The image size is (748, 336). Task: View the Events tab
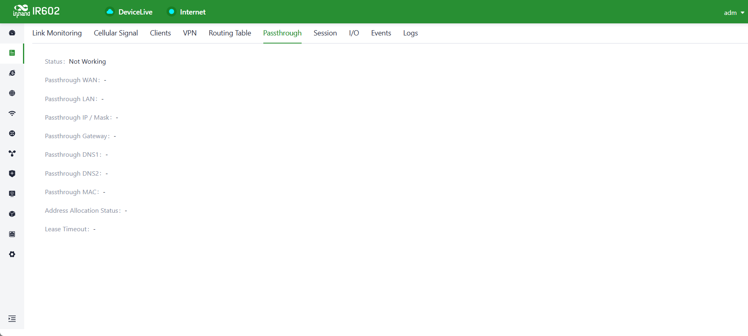(381, 33)
